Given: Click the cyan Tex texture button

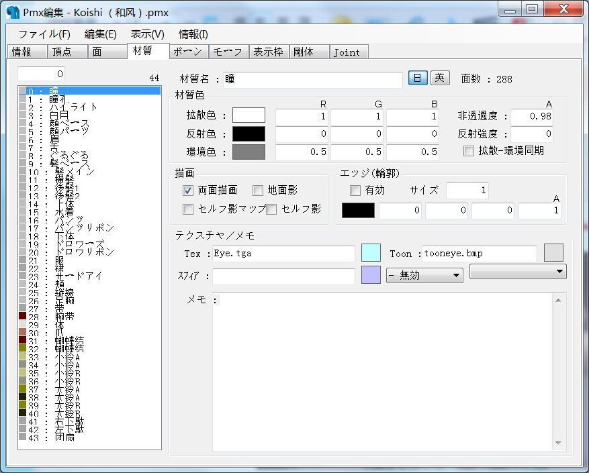Looking at the screenshot, I should click(x=371, y=253).
